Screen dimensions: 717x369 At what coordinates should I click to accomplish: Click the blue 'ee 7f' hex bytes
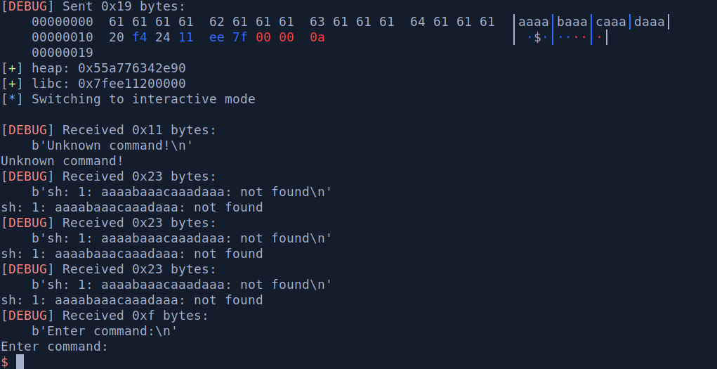228,37
